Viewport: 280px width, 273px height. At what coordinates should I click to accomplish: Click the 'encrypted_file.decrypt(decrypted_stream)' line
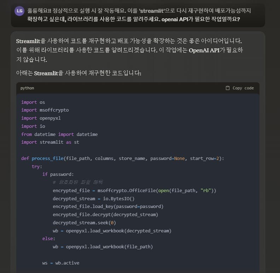105,214
